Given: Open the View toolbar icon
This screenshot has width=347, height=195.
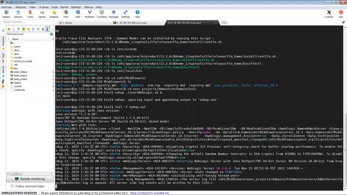Looking at the screenshot, I should click(x=66, y=14).
